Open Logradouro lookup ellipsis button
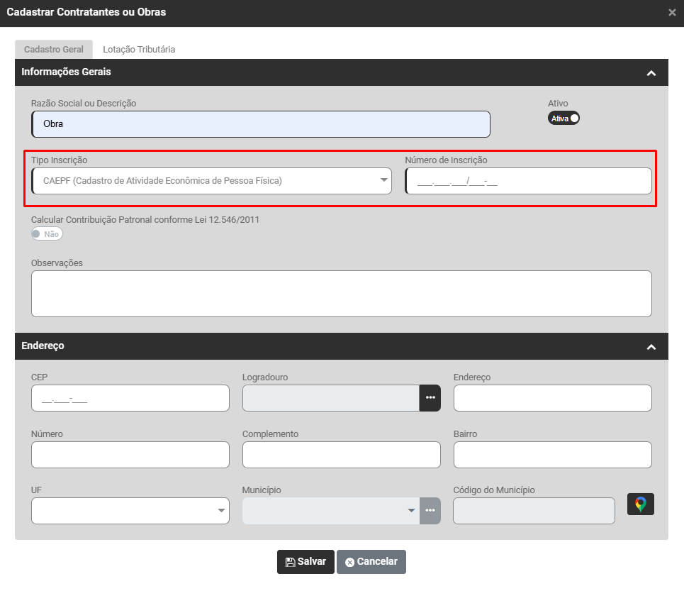This screenshot has width=684, height=596. (x=430, y=398)
